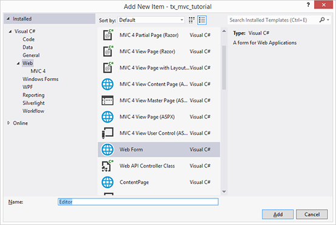Click the ContentPage globe icon
The image size is (336, 225).
[107, 182]
